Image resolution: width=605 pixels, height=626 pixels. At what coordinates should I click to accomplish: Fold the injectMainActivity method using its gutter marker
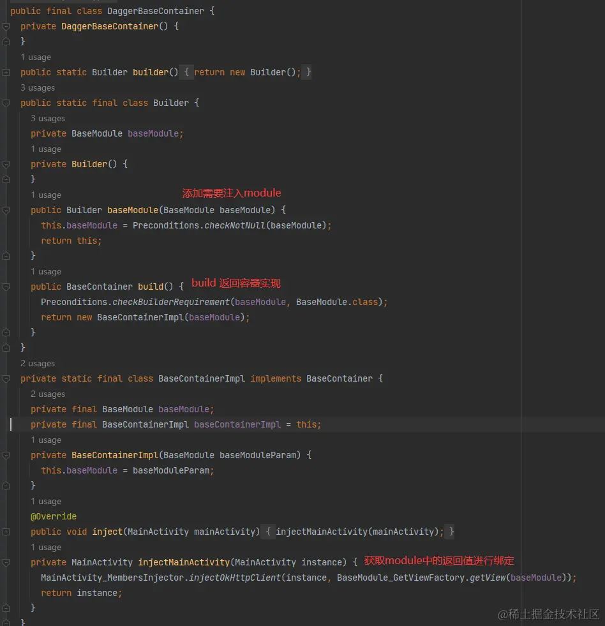tap(6, 563)
